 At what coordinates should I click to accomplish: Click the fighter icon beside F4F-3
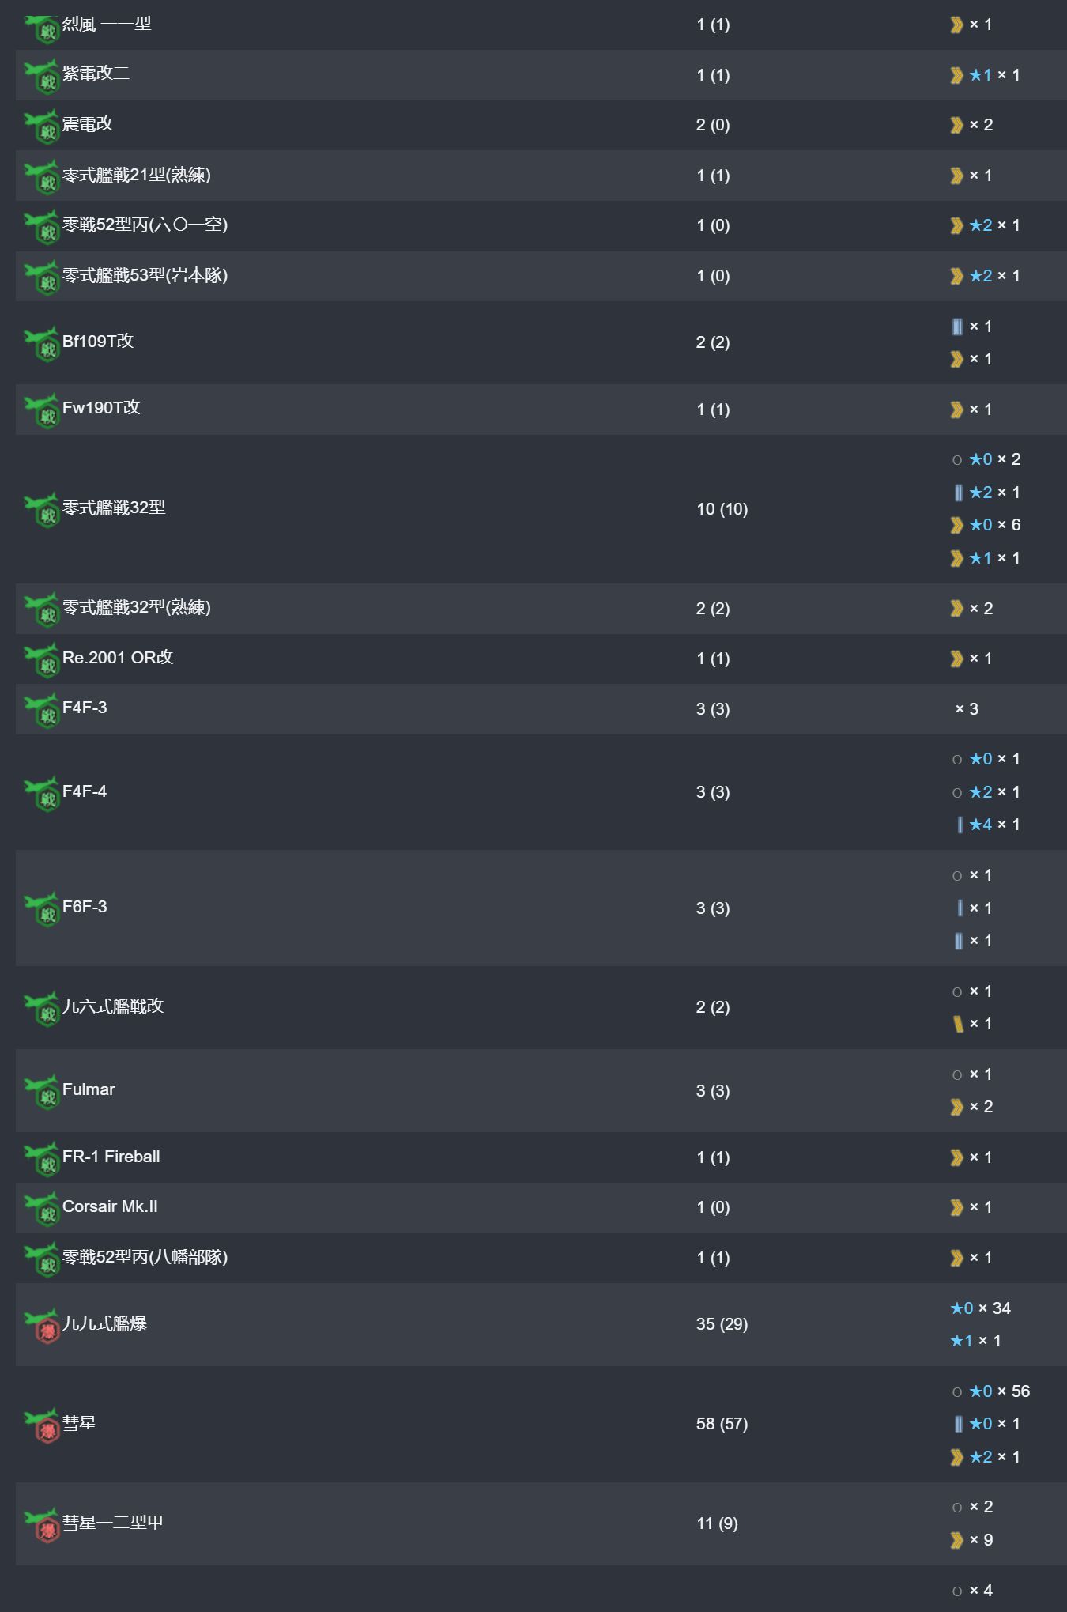[42, 710]
